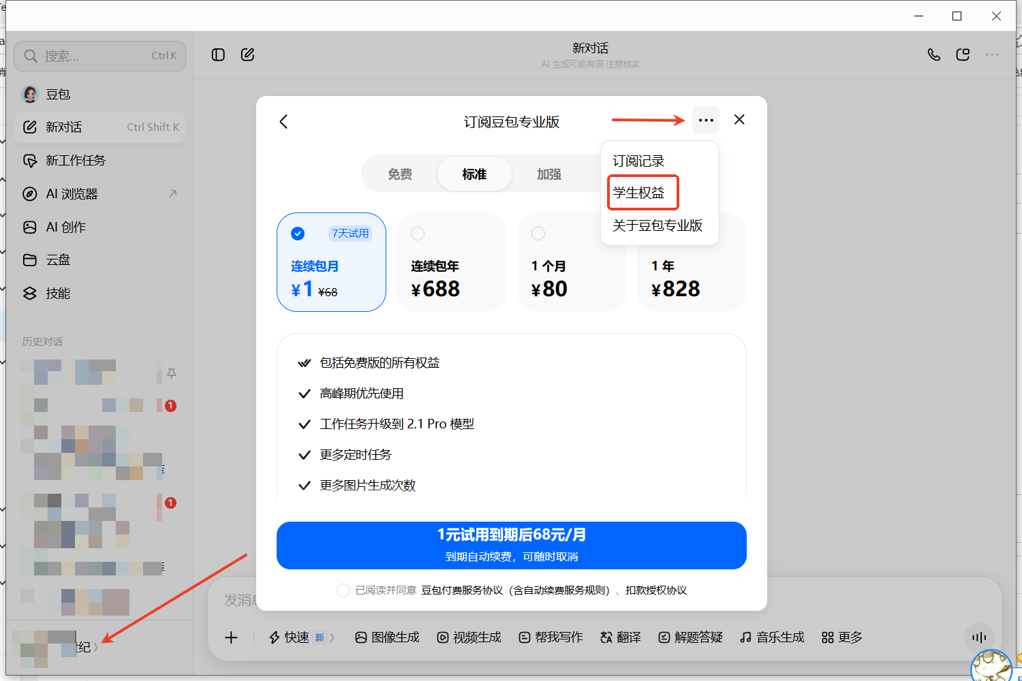1022x681 pixels.
Task: Launch AI 浏览器 from the sidebar
Action: (x=99, y=194)
